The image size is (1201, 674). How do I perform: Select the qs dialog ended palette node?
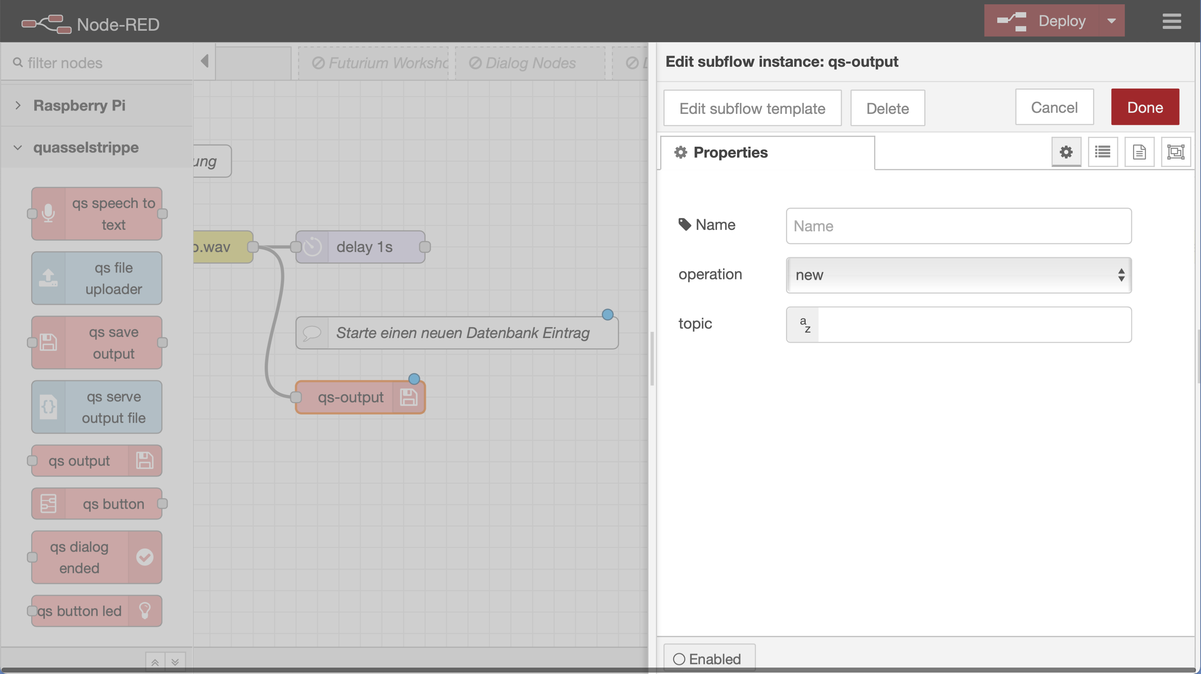tap(97, 557)
